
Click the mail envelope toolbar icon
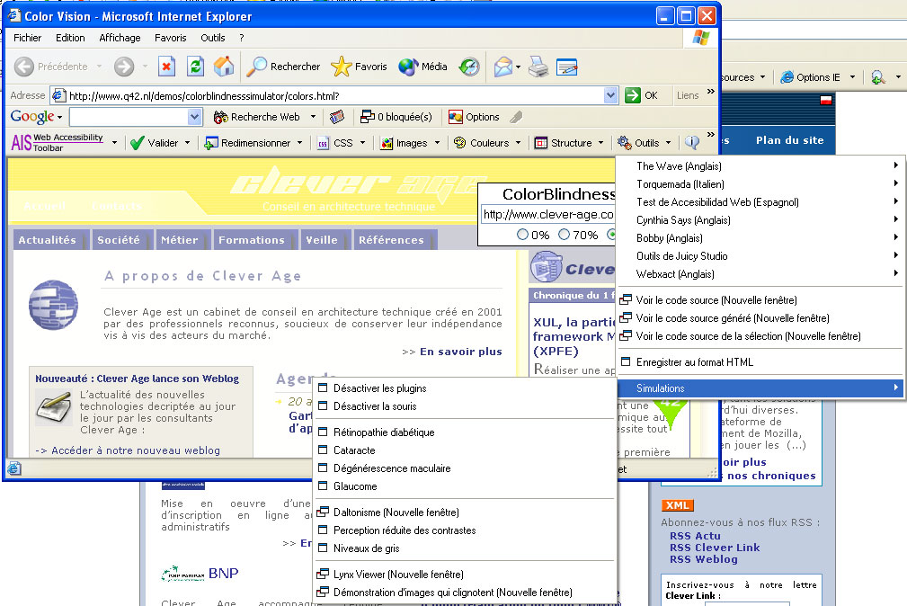(x=502, y=67)
